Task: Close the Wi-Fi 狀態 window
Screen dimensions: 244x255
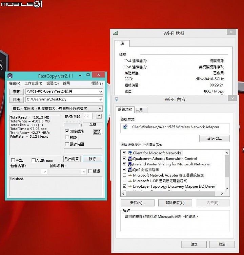Action: point(231,32)
